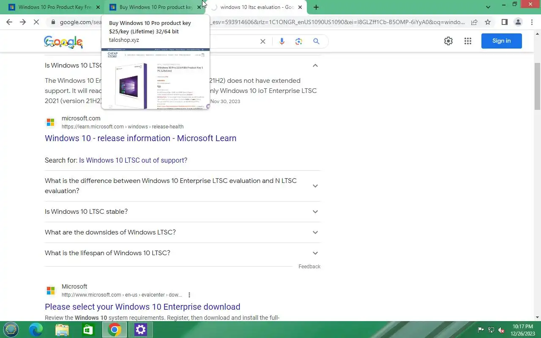Clear the Google search box text

pyautogui.click(x=262, y=41)
